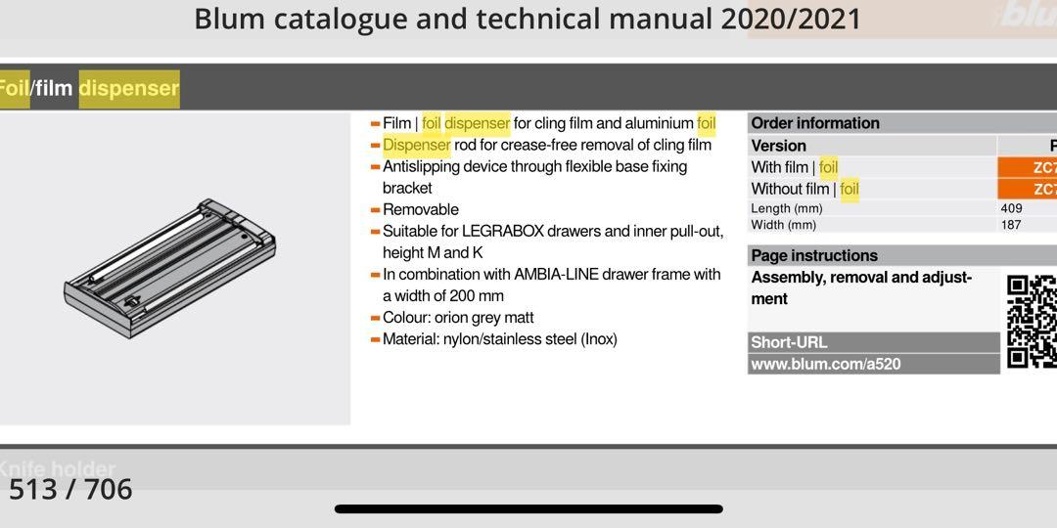Tap the Knife holder heading at bottom
The image size is (1057, 528).
coord(58,468)
